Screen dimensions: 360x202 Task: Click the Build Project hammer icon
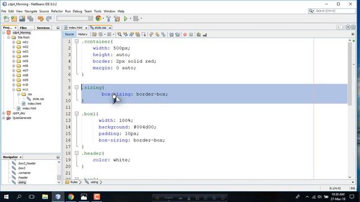(x=109, y=19)
